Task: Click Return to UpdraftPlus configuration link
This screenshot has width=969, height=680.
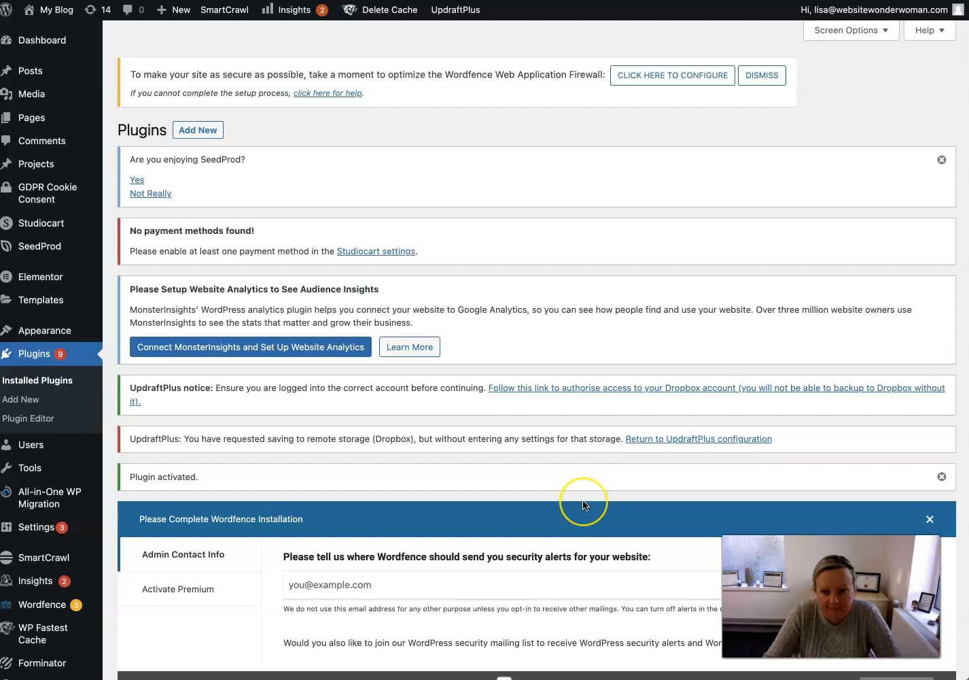Action: (x=699, y=439)
